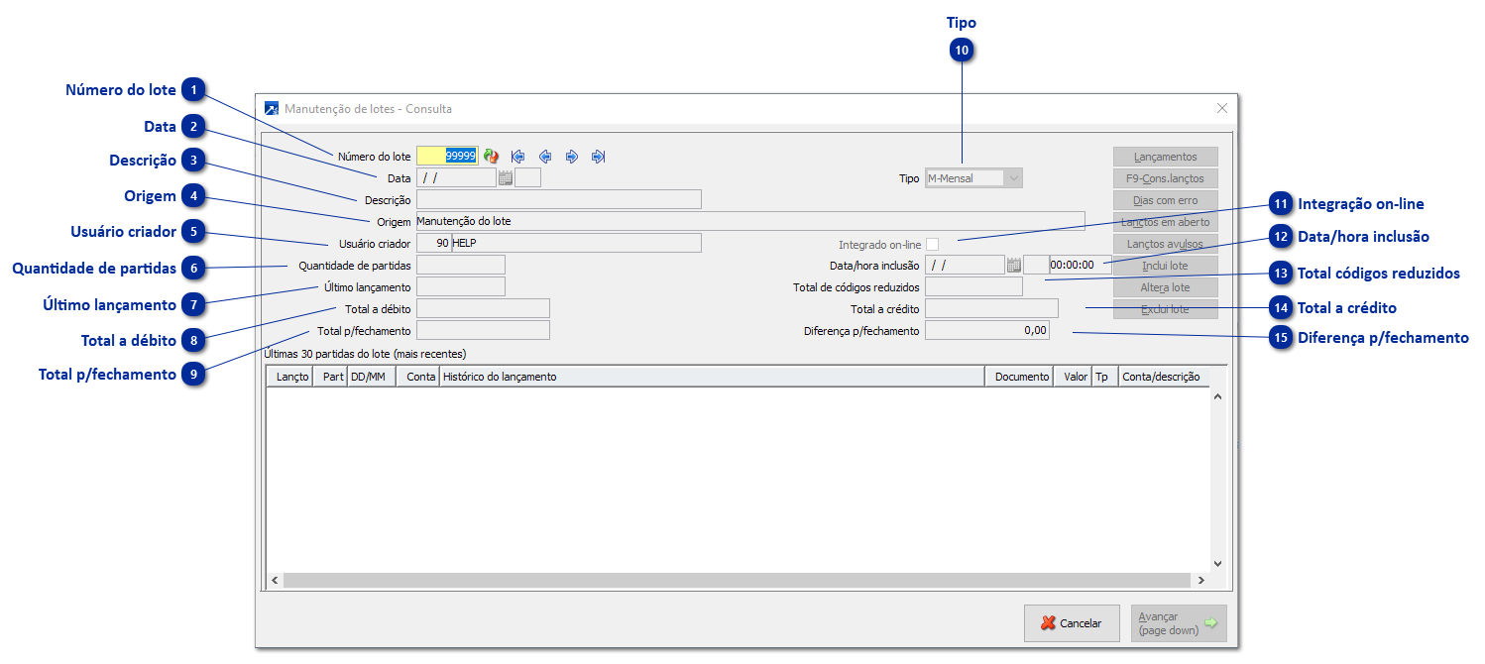Toggle the Integrado on-line checkbox
The width and height of the screenshot is (1485, 664).
[x=932, y=244]
